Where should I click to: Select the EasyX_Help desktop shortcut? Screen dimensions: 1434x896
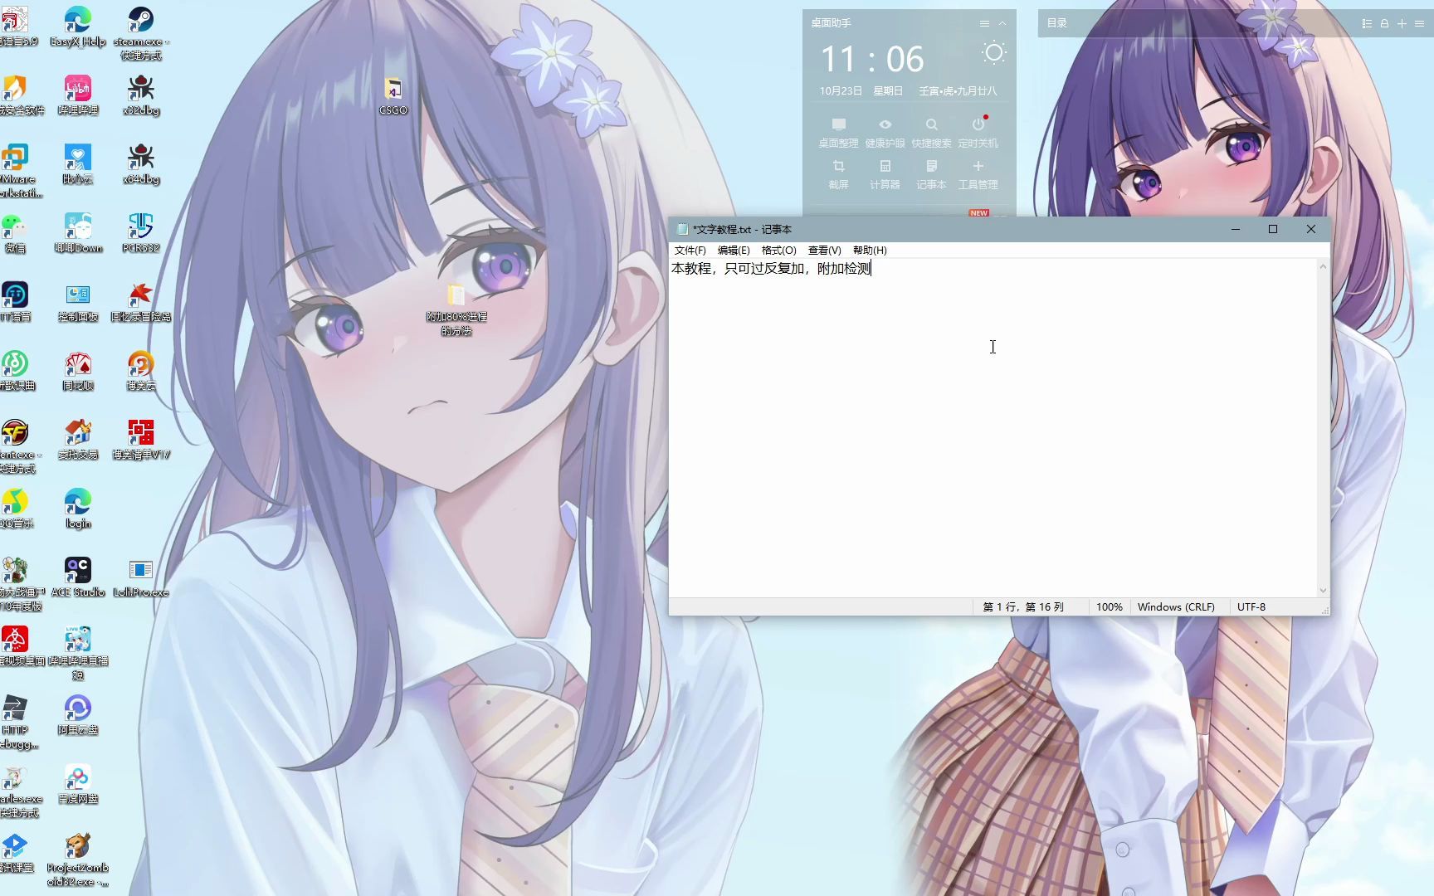click(77, 27)
